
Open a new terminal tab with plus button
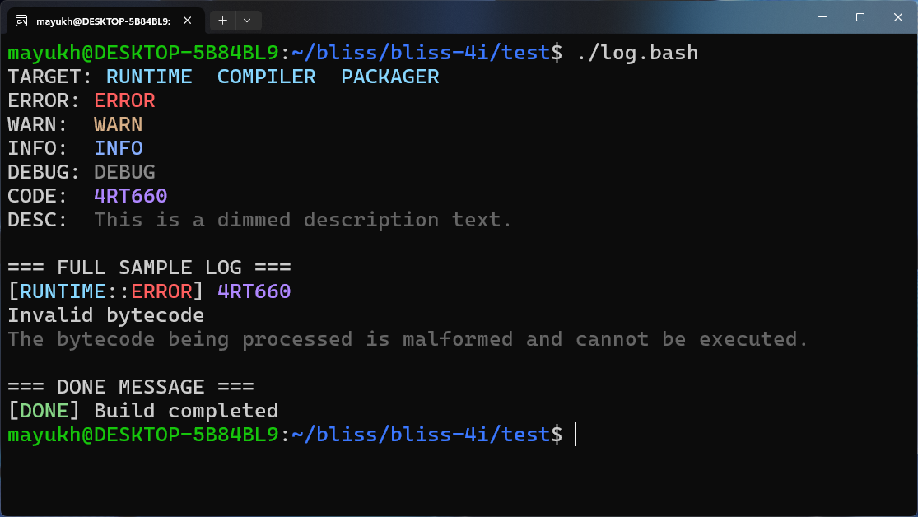pos(222,20)
